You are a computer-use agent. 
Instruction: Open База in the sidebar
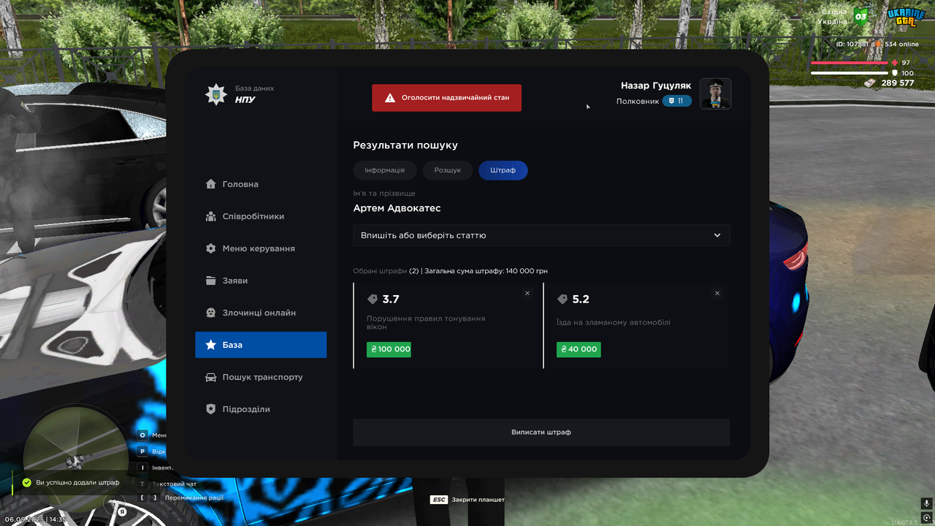[261, 345]
